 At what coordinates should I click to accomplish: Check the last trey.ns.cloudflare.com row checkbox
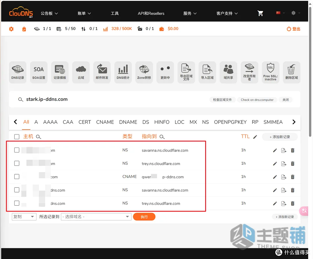(17, 203)
